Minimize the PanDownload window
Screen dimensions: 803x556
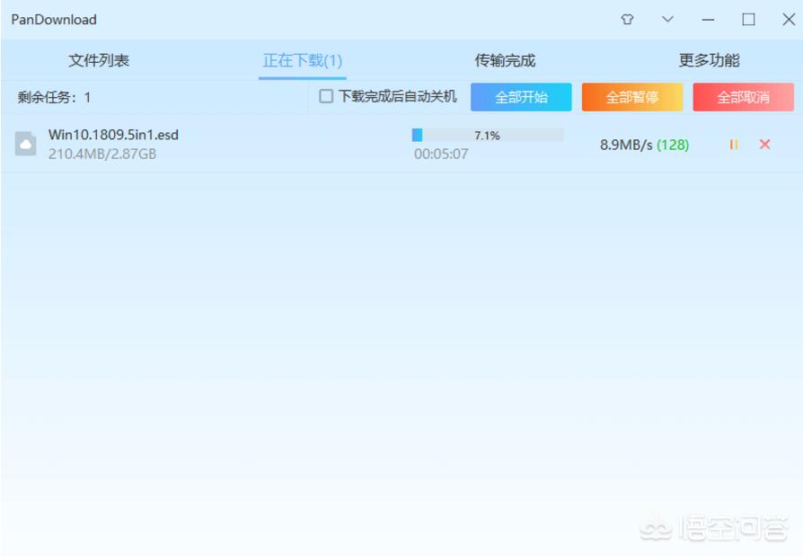[x=709, y=20]
